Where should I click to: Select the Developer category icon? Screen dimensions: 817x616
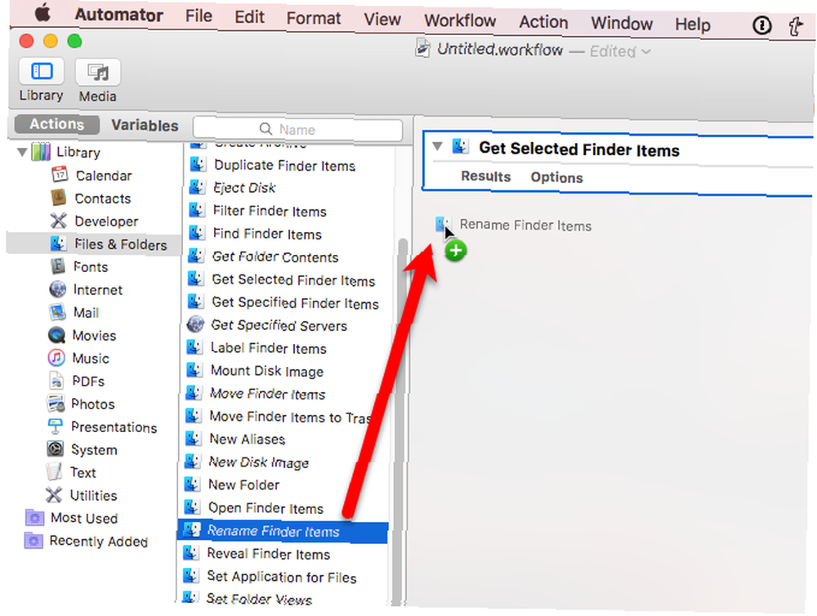(x=58, y=221)
